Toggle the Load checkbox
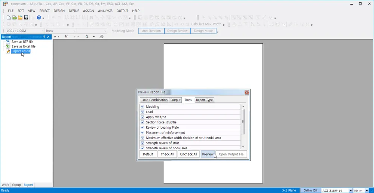 point(142,112)
